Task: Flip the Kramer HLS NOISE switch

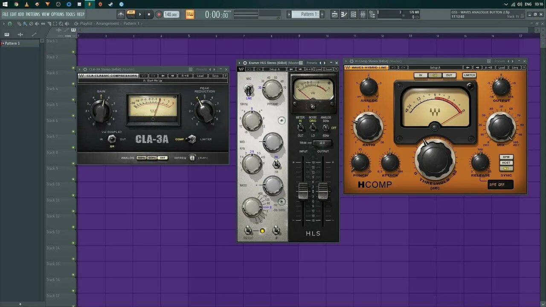Action: click(x=313, y=127)
